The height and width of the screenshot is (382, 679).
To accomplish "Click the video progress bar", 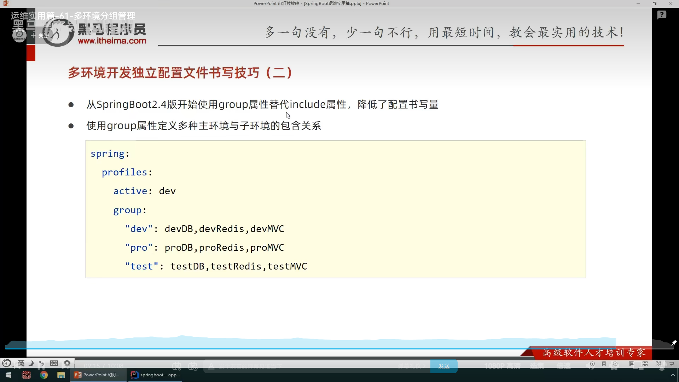I will [339, 348].
